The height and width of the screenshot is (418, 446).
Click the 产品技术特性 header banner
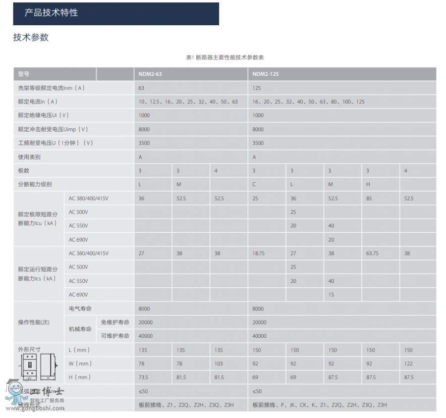(116, 14)
